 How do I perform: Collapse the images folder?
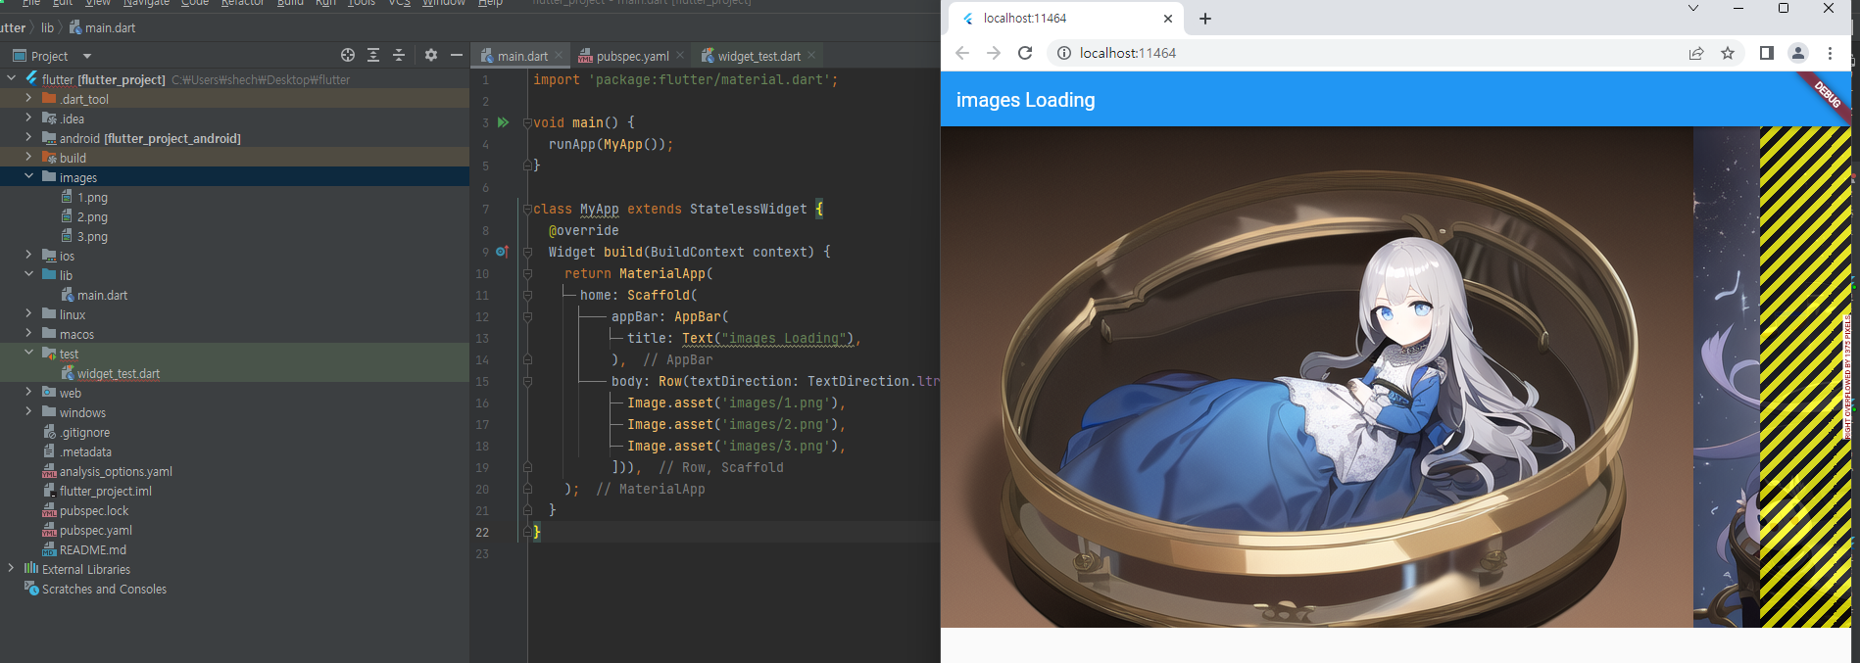click(x=28, y=176)
